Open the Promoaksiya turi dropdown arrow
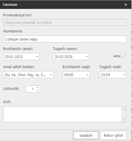Screen dimensions: 132x141 [x=124, y=22]
